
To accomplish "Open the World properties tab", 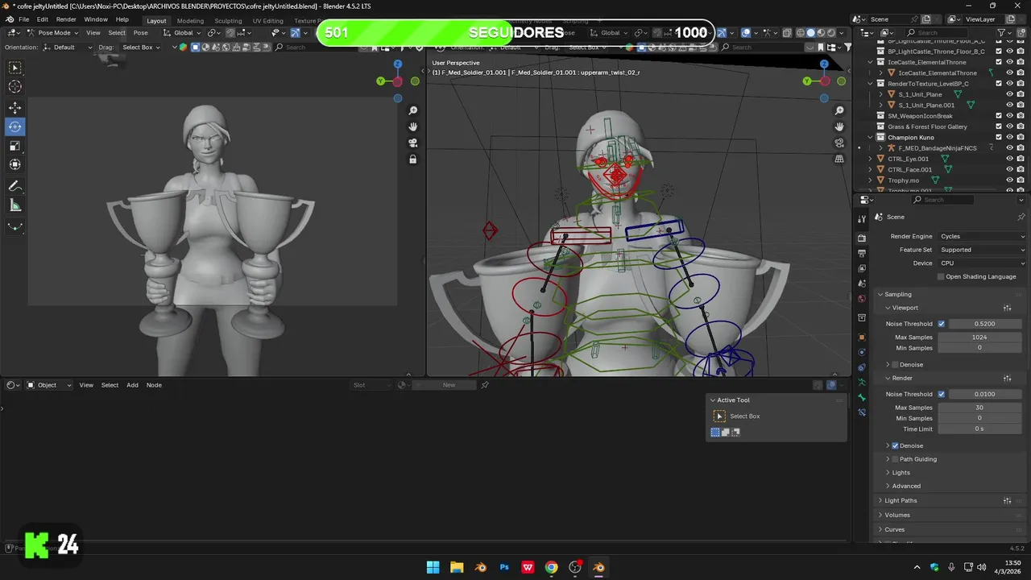I will pyautogui.click(x=862, y=299).
